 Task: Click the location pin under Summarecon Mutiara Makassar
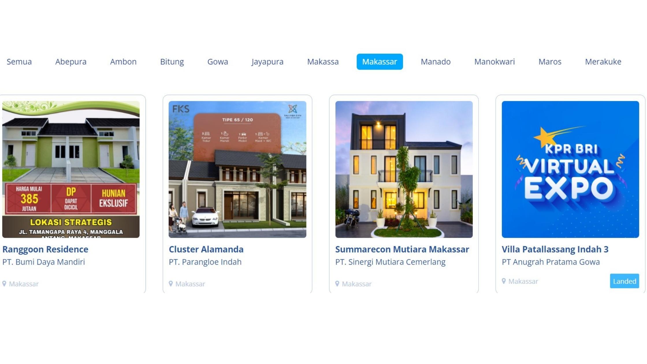click(x=337, y=284)
